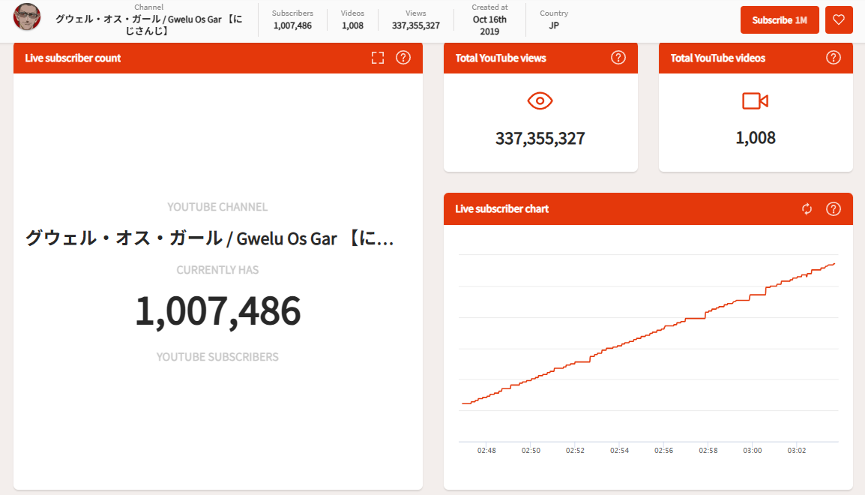This screenshot has height=495, width=865.
Task: Click the 03:00 marker on chart axis
Action: coord(753,451)
